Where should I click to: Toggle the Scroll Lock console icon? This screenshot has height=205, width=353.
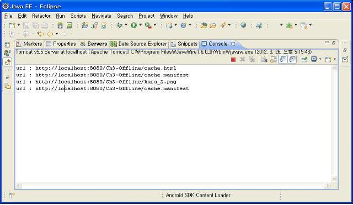click(273, 60)
